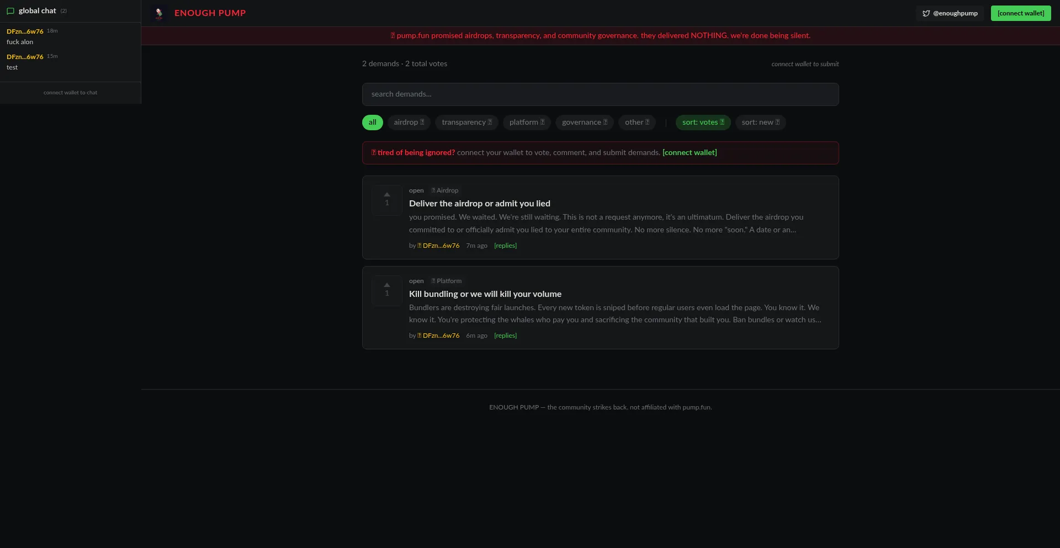
Task: Toggle the transparency filter pill
Action: [467, 123]
